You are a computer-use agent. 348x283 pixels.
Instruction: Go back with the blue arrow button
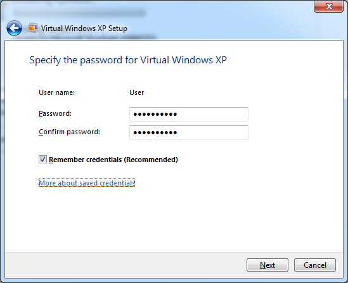[14, 28]
